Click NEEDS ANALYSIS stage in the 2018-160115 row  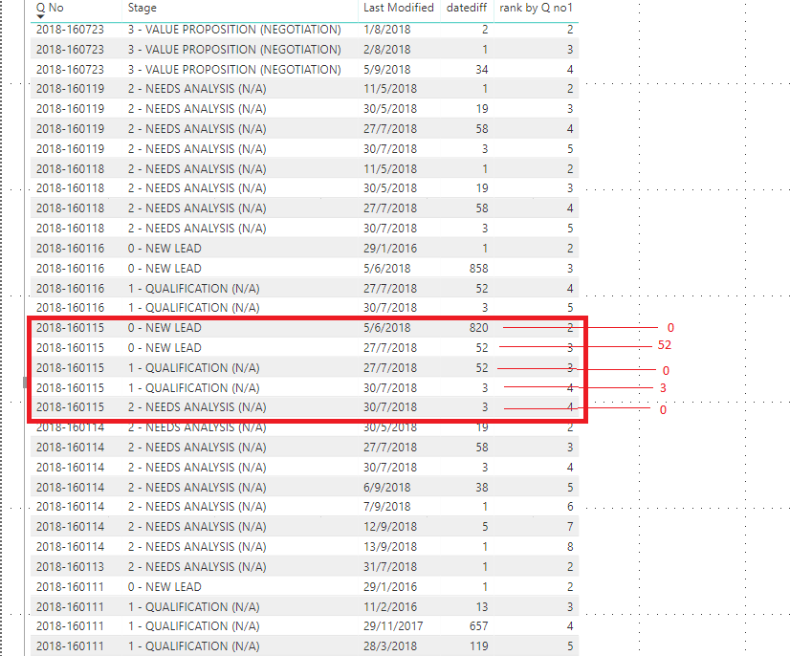(x=197, y=407)
